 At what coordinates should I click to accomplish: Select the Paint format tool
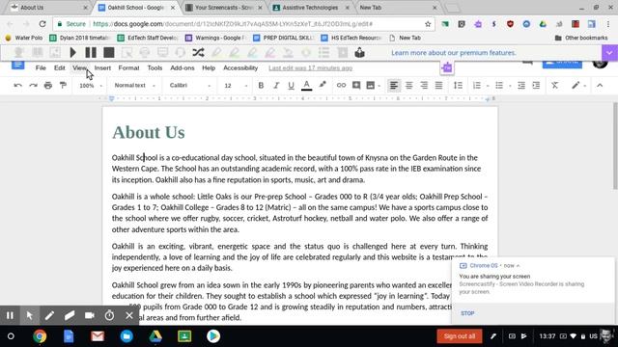coord(63,86)
